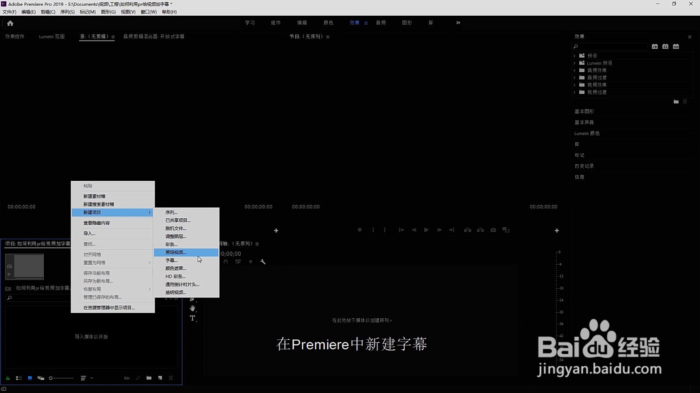Click Find magnifier in project panel footer
700x393 pixels.
(x=138, y=378)
